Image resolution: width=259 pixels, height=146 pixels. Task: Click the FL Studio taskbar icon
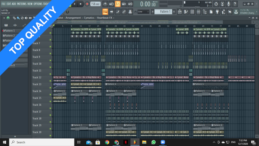[135, 142]
